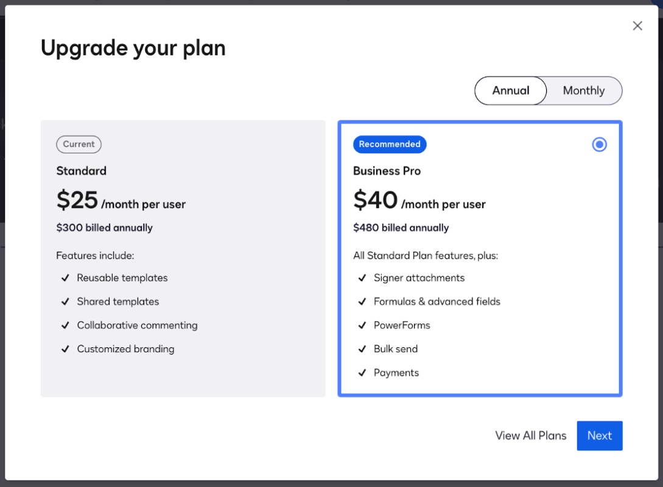The height and width of the screenshot is (487, 663).
Task: Click the checkmark beside Bulk send
Action: coord(362,348)
